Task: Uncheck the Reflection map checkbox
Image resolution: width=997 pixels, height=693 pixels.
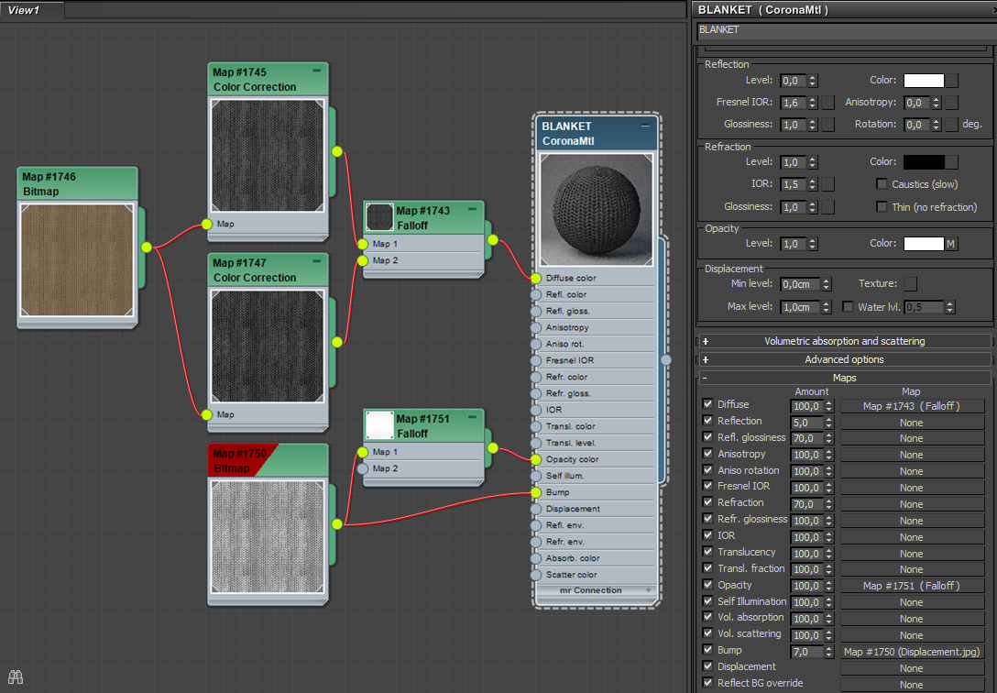Action: click(707, 420)
